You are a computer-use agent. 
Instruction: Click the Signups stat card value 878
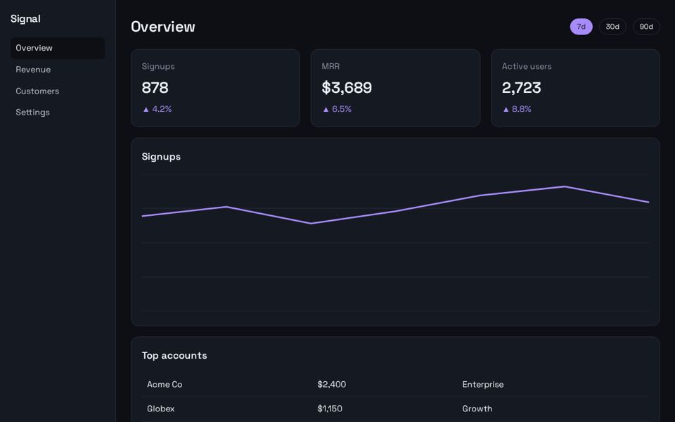(x=155, y=88)
